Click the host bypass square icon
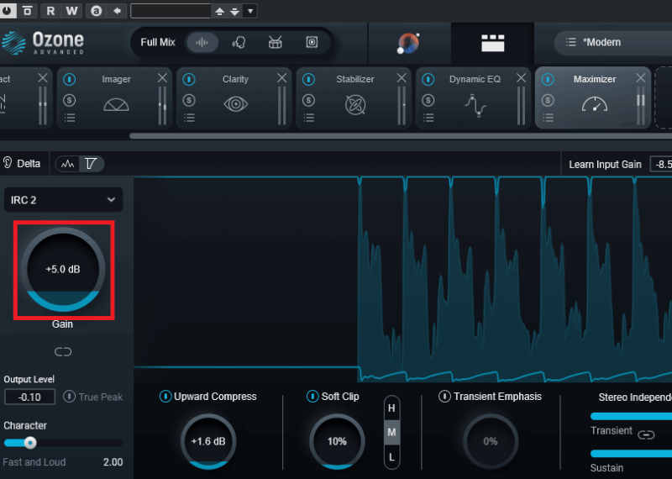 tap(27, 11)
